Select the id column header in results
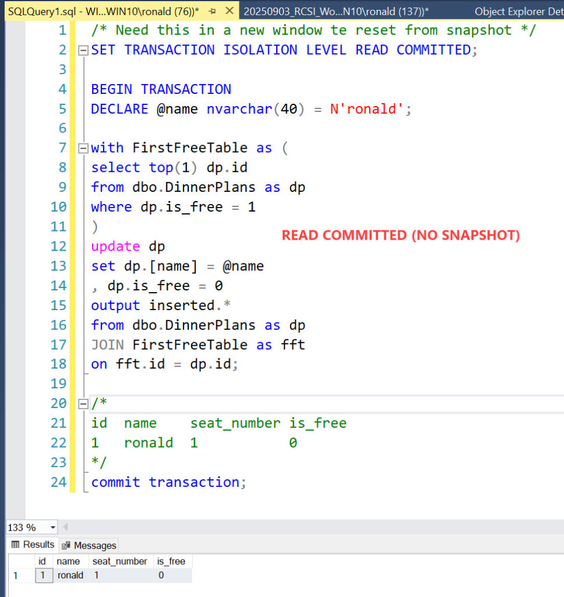This screenshot has width=564, height=597. tap(42, 561)
